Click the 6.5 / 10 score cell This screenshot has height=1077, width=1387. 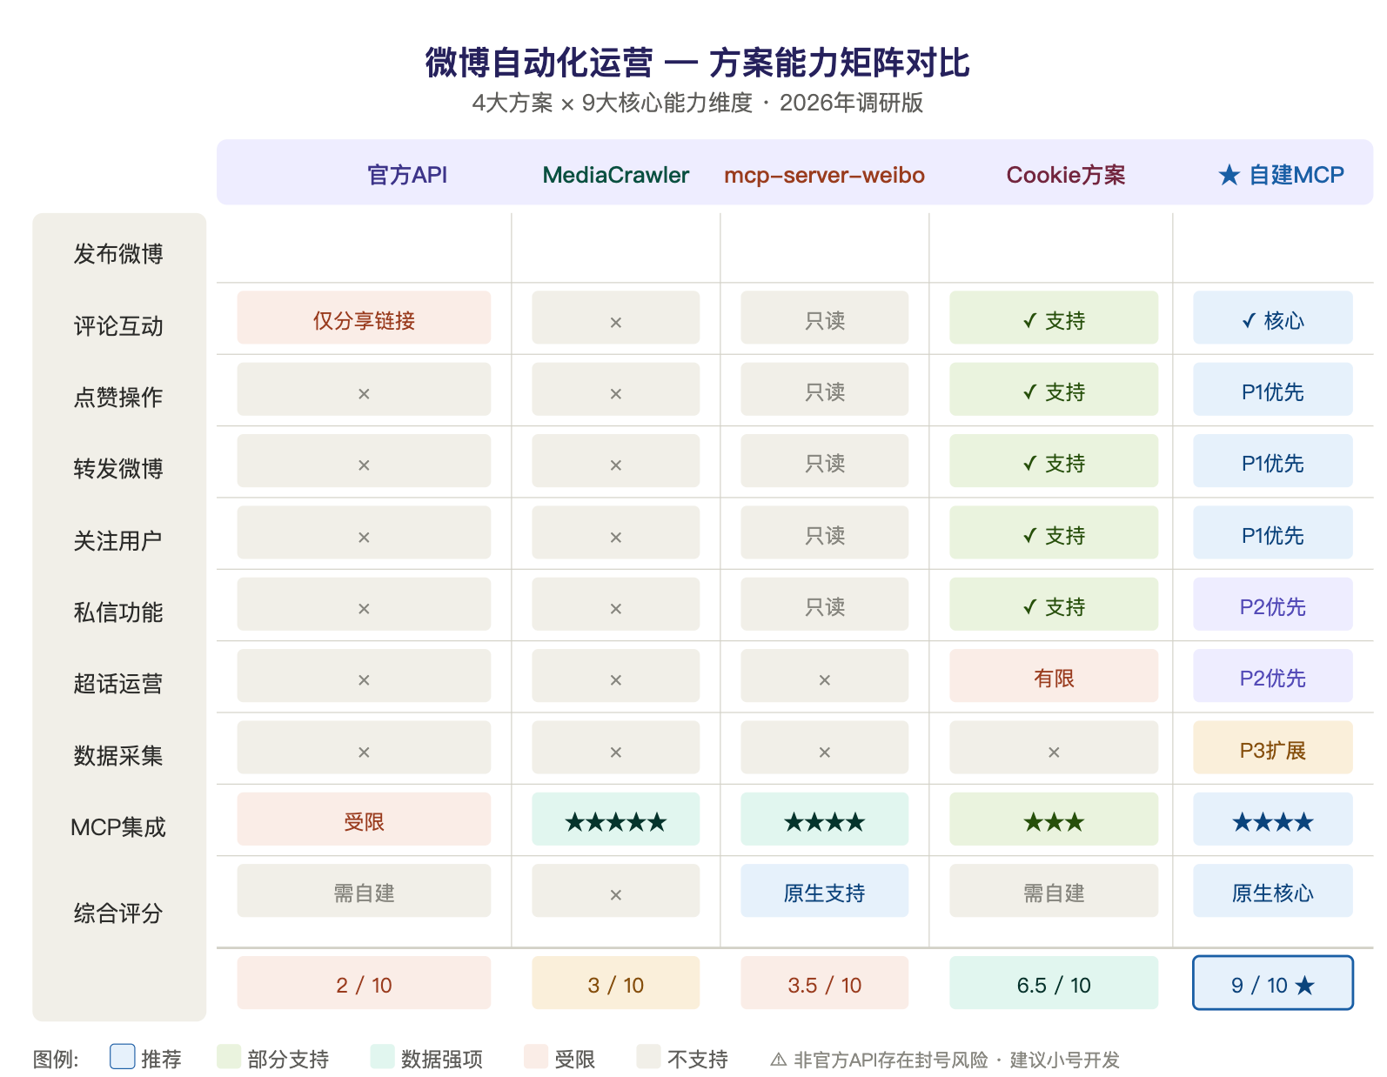pyautogui.click(x=1054, y=983)
